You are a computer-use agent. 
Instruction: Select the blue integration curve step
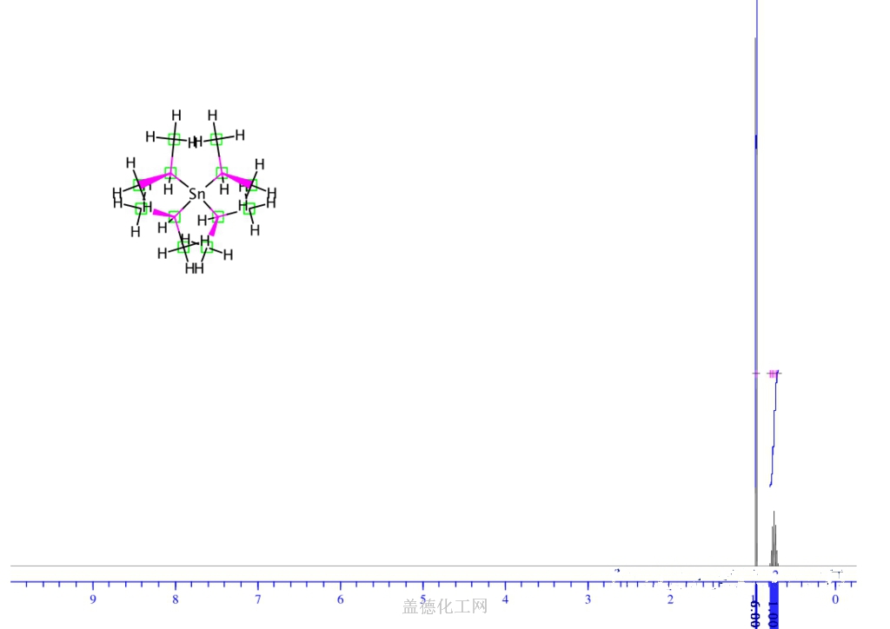click(x=774, y=434)
